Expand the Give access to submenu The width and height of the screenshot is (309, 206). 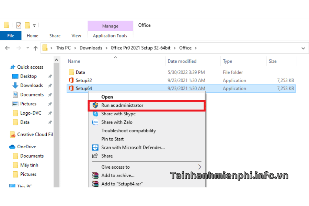[x=200, y=167]
